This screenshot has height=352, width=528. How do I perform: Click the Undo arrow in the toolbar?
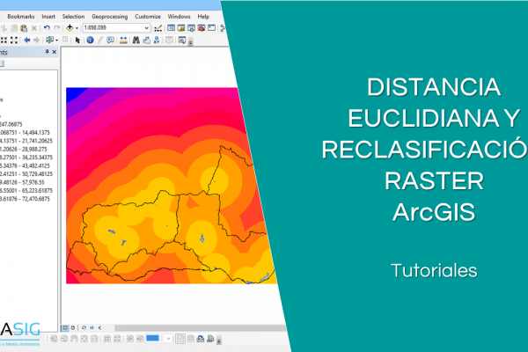(47, 28)
